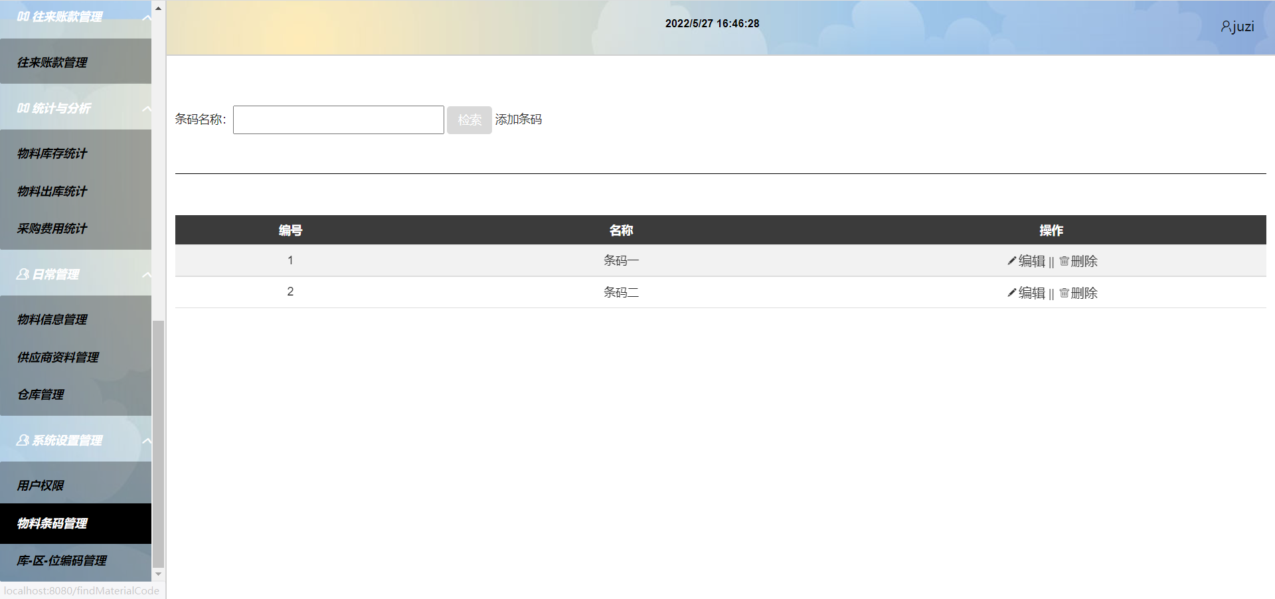The height and width of the screenshot is (599, 1275).
Task: Click the juzi username in the header
Action: point(1243,27)
